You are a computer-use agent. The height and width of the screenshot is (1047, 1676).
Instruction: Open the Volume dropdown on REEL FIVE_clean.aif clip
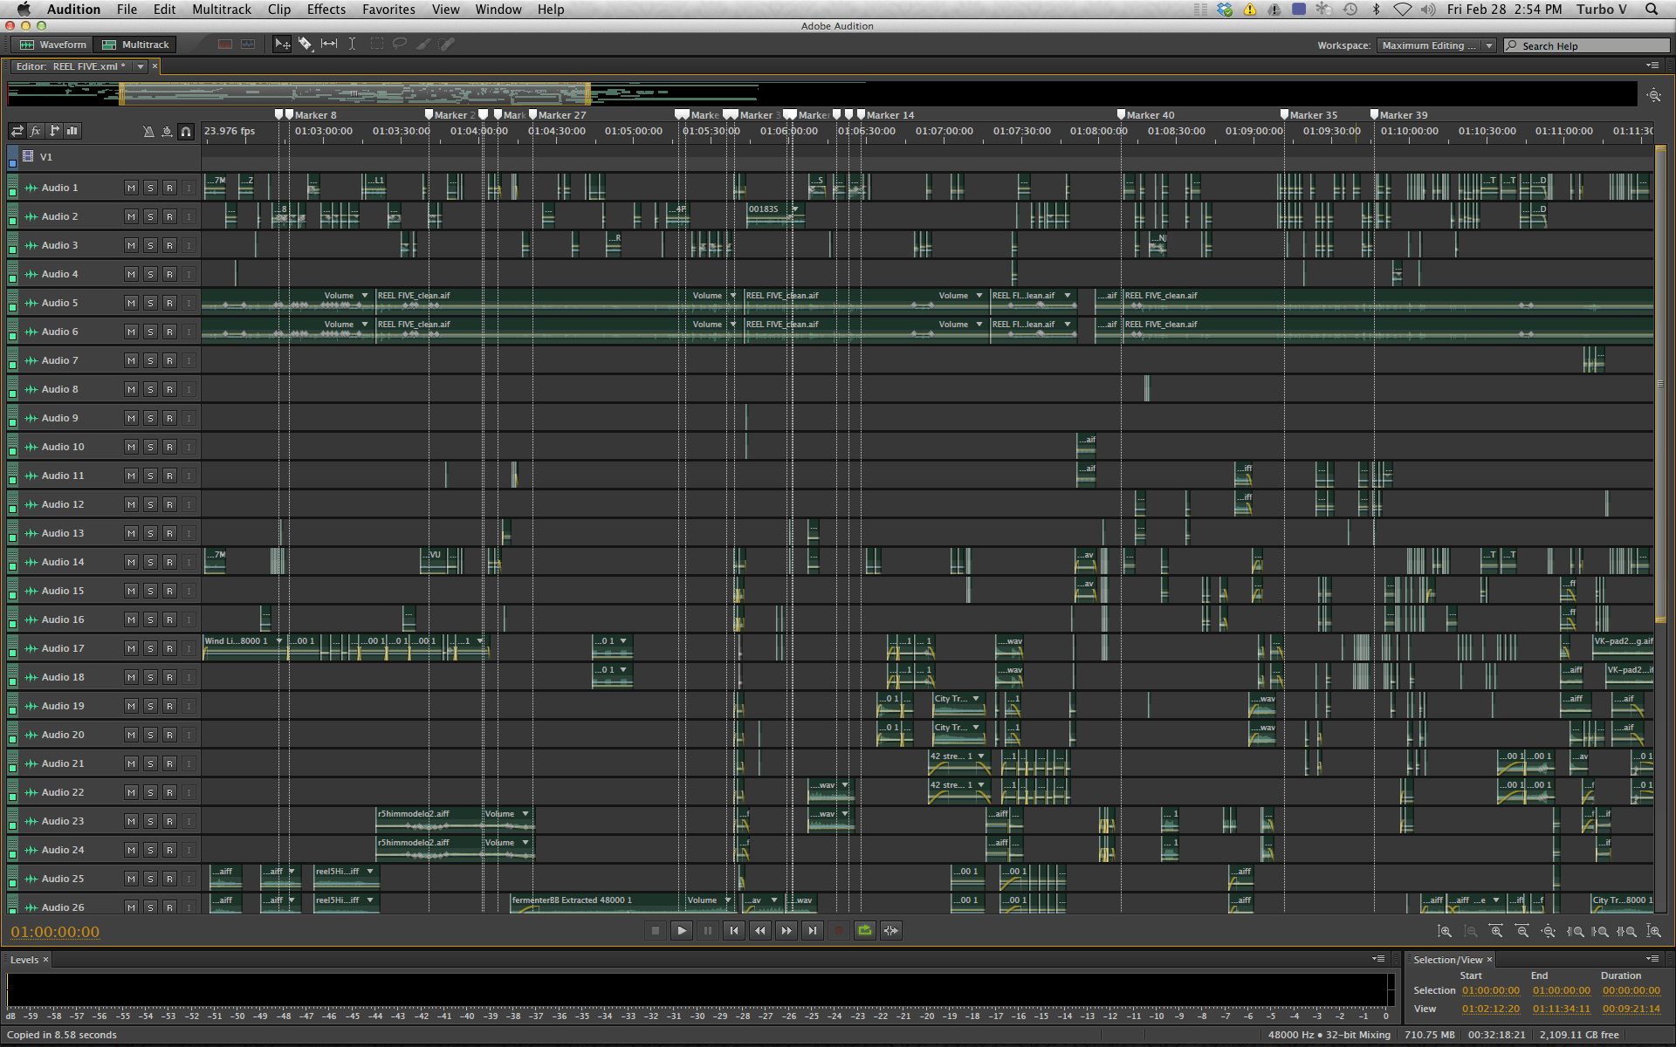point(364,295)
